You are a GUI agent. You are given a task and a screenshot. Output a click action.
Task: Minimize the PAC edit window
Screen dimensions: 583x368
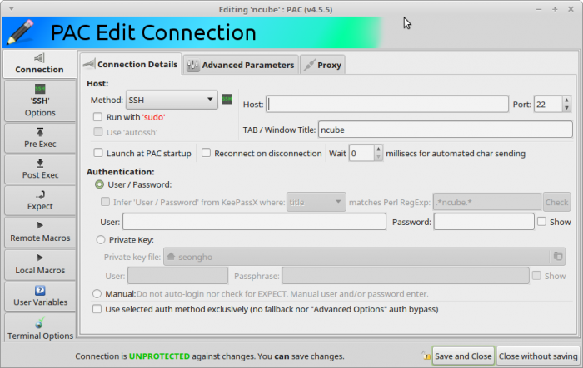(x=539, y=9)
